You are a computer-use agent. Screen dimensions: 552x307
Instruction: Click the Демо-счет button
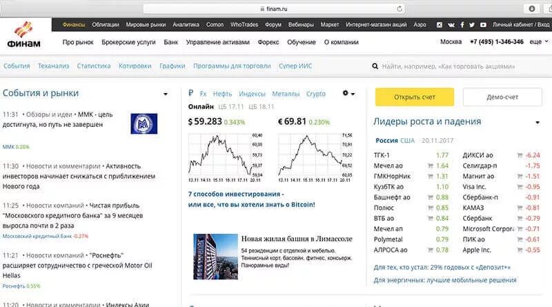click(502, 97)
